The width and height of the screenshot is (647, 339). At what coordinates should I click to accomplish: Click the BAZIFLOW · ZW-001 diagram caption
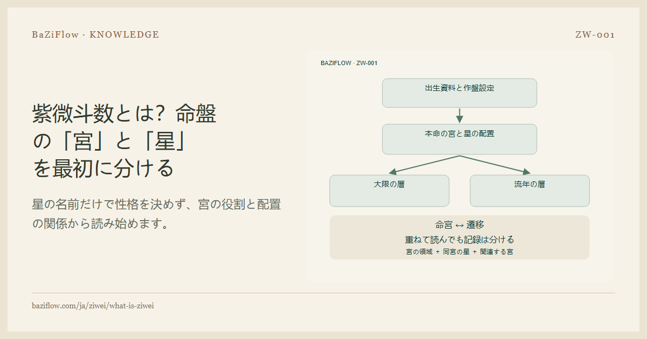[x=349, y=63]
